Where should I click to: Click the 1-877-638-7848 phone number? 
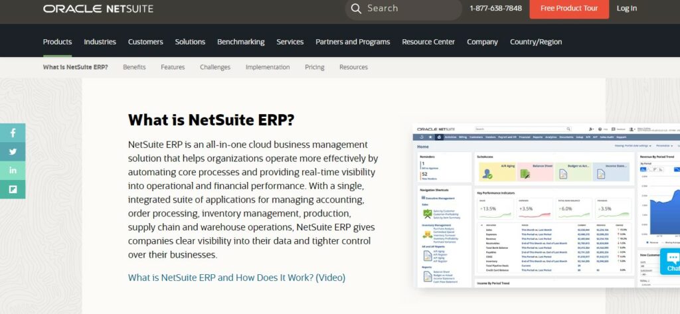coord(495,8)
